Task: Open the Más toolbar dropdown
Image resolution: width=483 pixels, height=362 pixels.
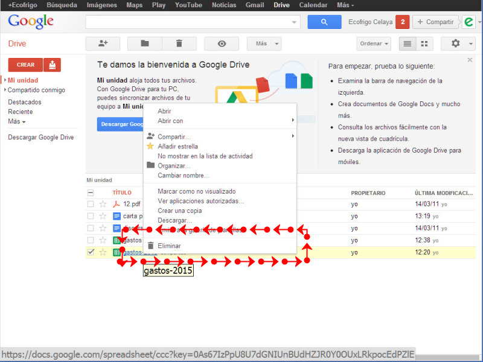Action: 264,43
